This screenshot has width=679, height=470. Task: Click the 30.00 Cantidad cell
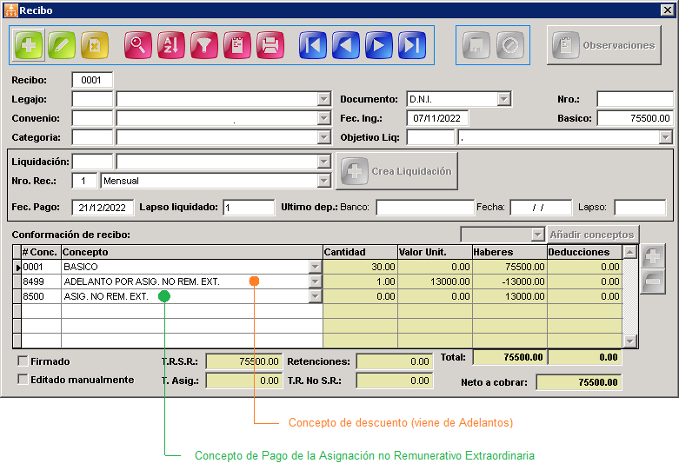coord(360,267)
